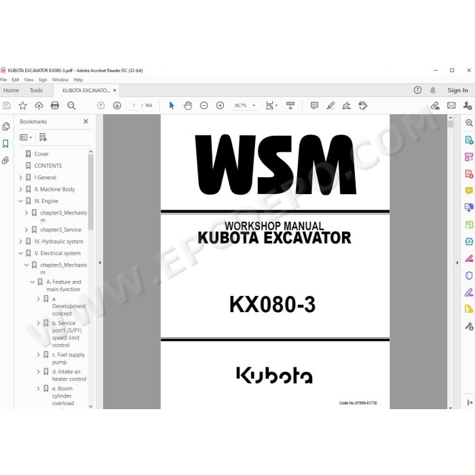Go to next page arrow
Screen dimensions: 475x475
click(117, 105)
